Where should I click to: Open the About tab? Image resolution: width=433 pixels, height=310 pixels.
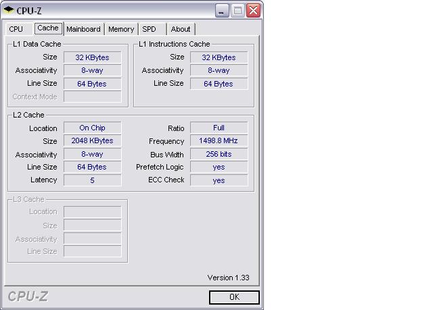coord(181,29)
